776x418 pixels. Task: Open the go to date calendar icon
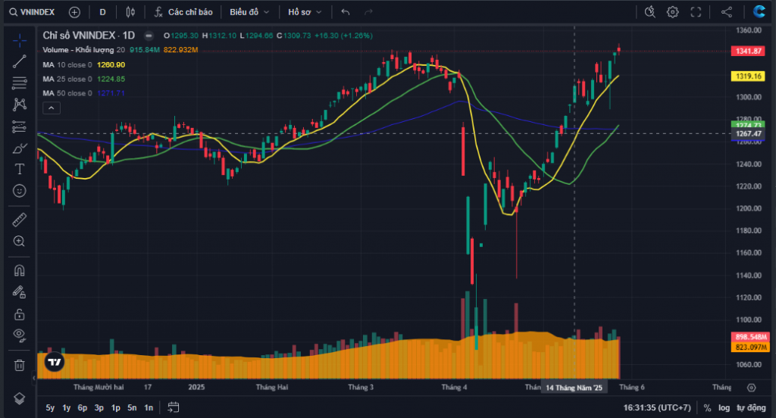click(174, 407)
